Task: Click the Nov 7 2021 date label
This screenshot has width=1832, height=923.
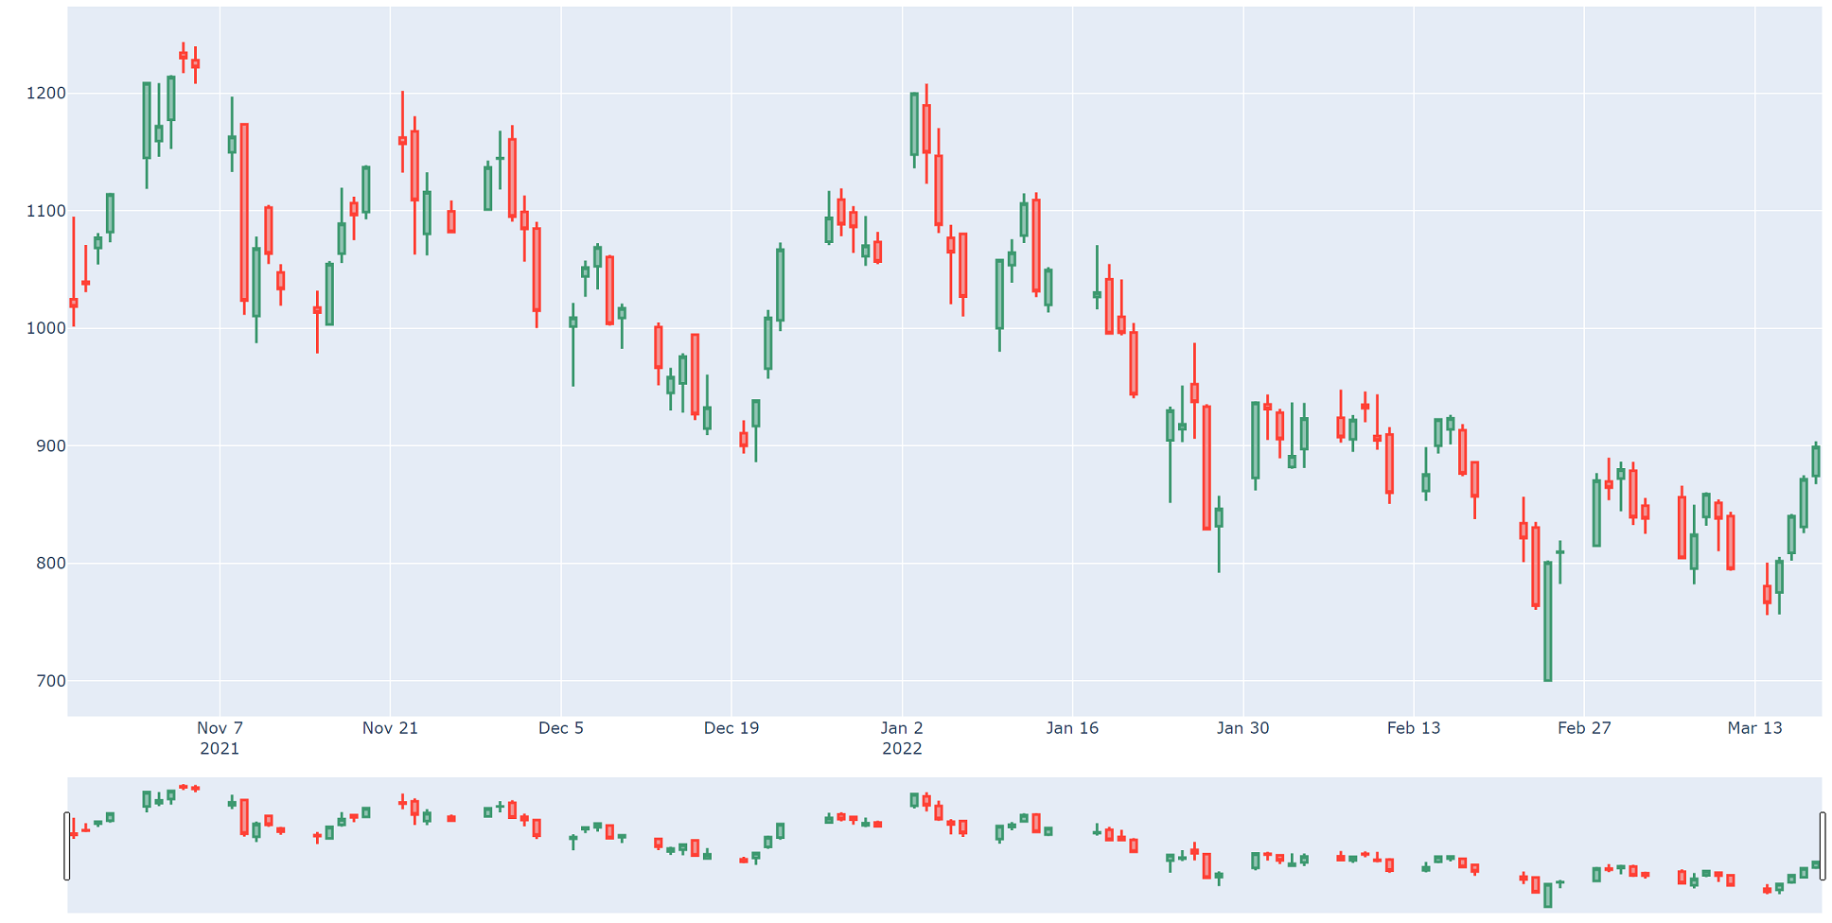Action: tap(220, 738)
